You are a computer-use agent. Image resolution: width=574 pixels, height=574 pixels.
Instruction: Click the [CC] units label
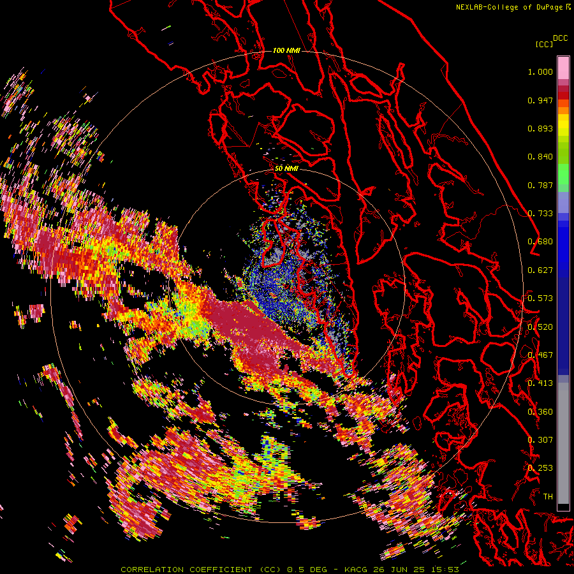pyautogui.click(x=544, y=44)
